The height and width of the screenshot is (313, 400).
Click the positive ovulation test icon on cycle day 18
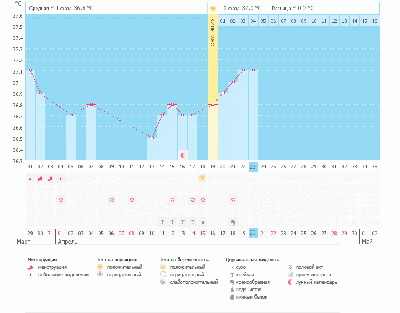(202, 178)
